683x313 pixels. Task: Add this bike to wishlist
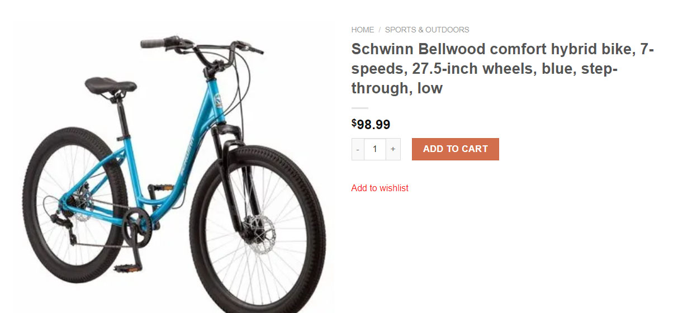tap(380, 188)
